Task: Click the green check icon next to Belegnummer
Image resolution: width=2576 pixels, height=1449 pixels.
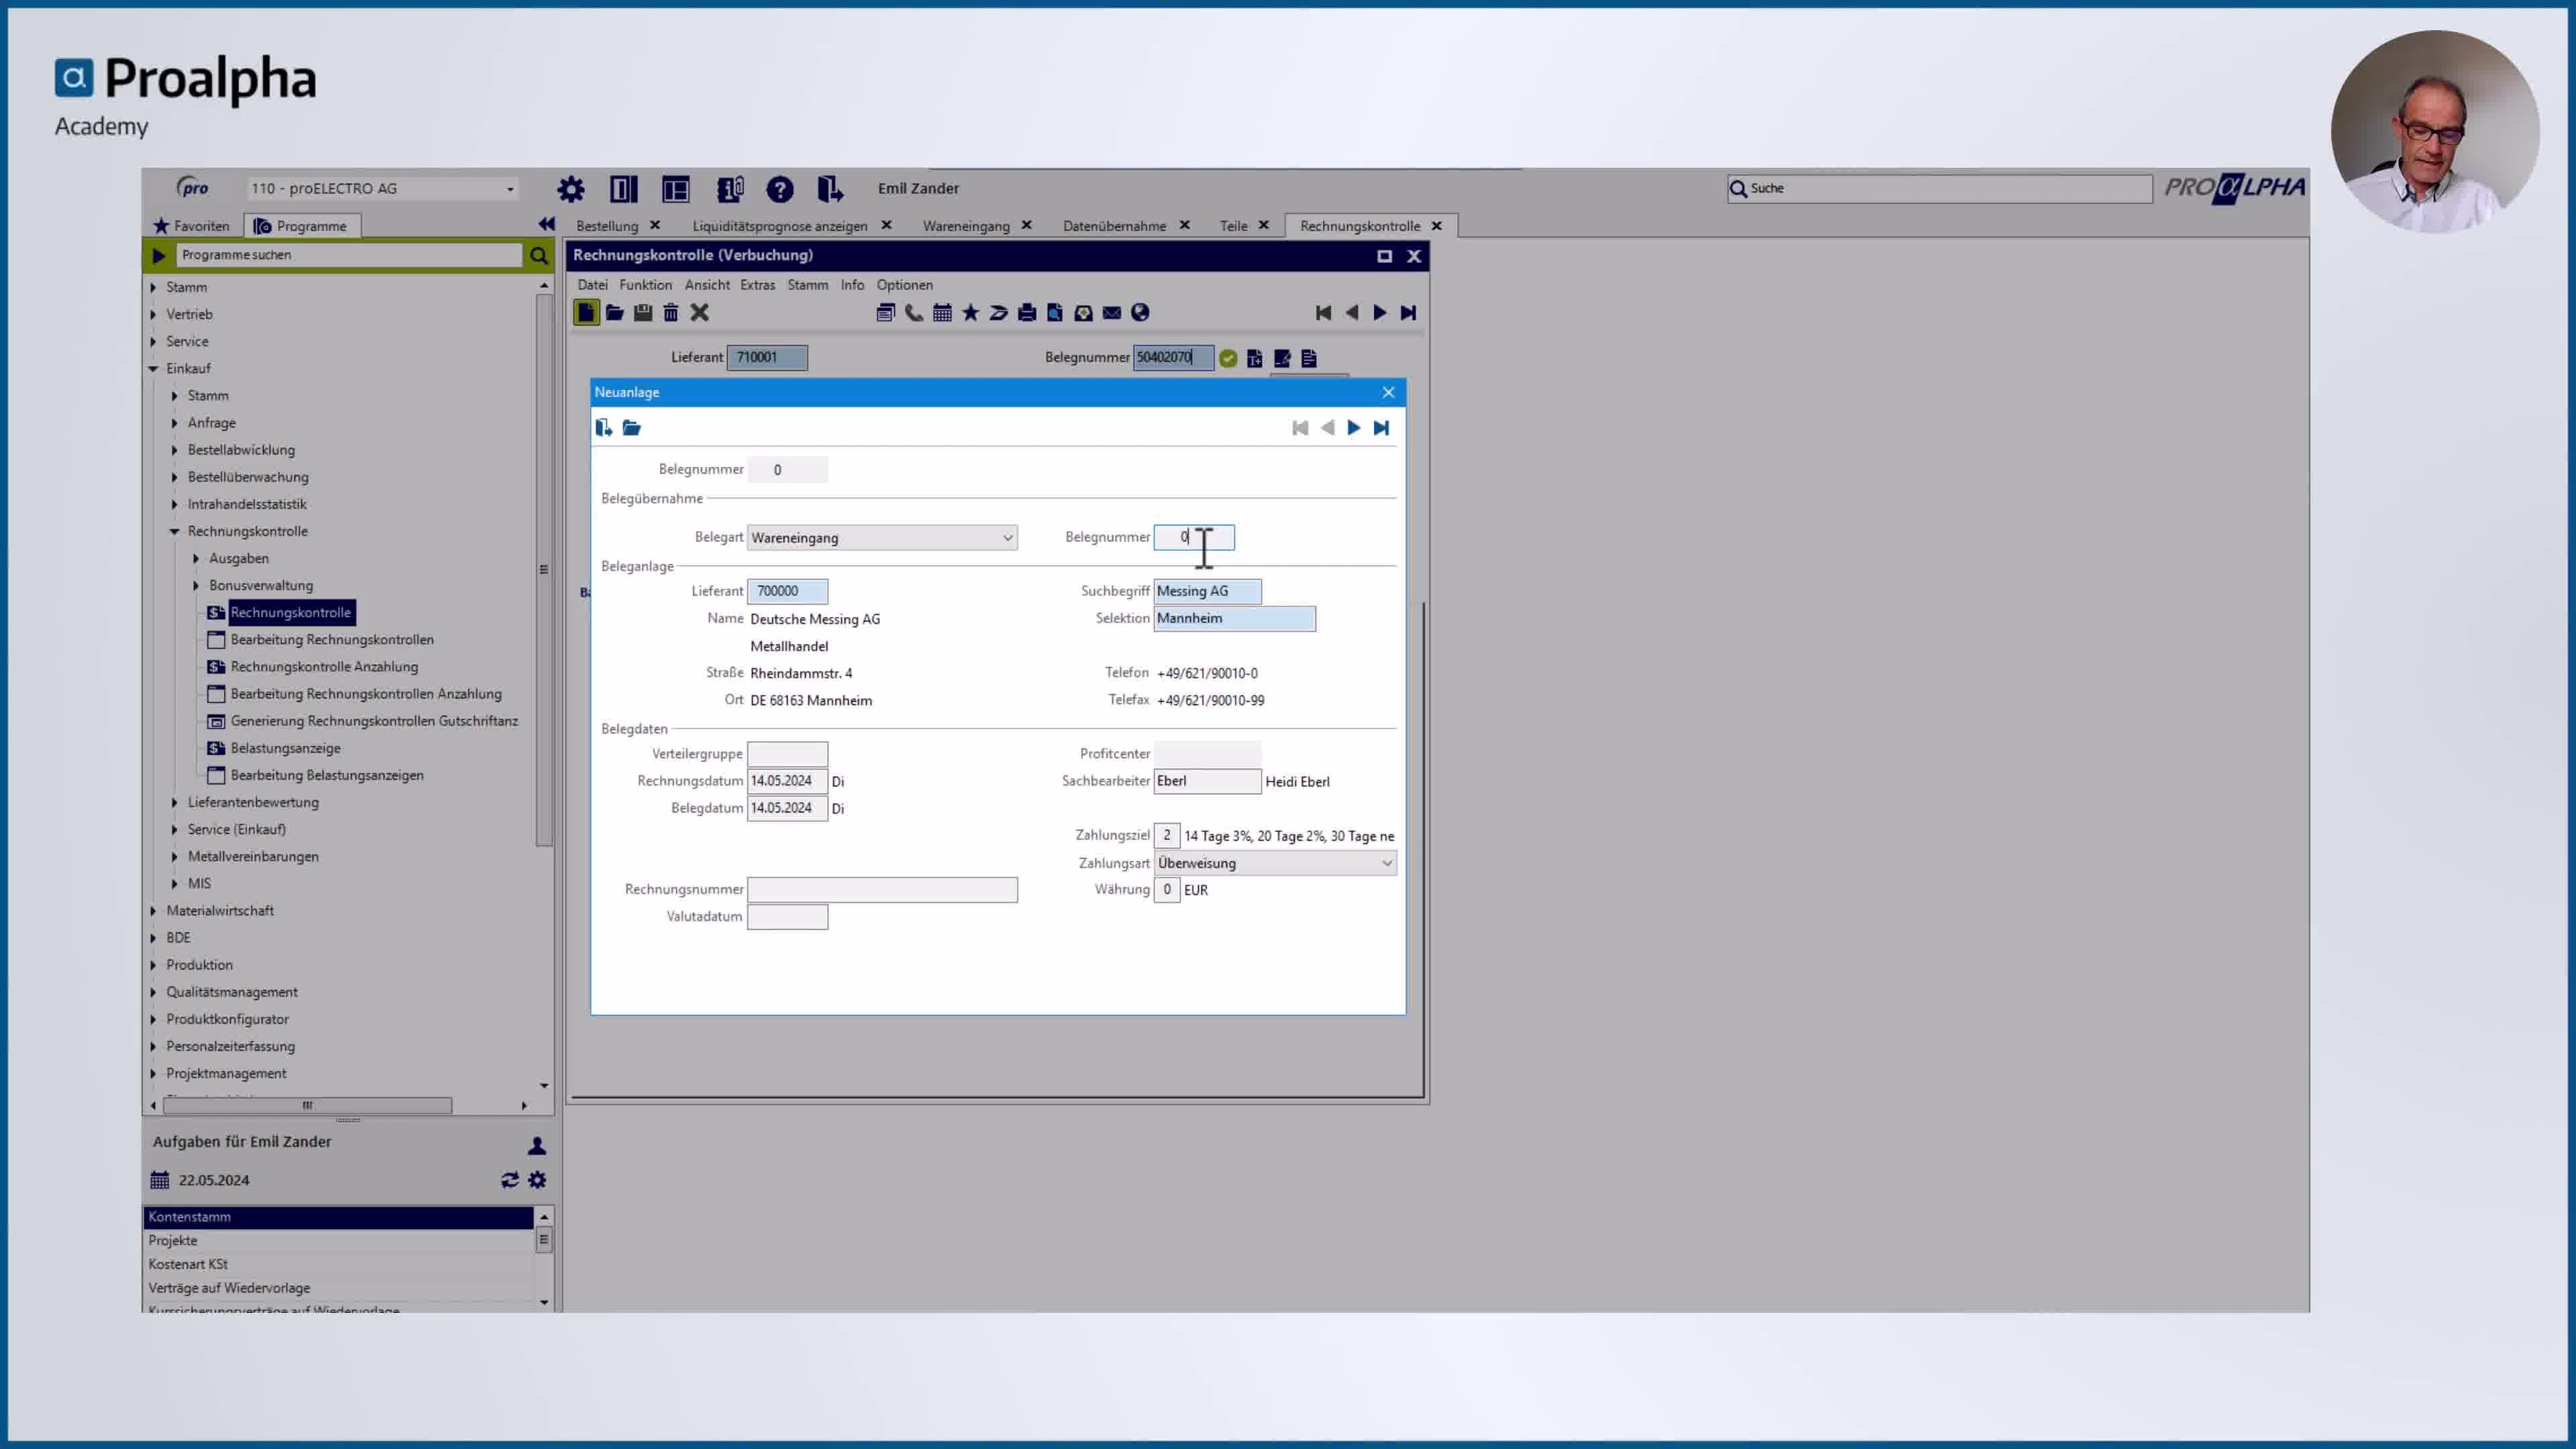Action: (x=1228, y=358)
